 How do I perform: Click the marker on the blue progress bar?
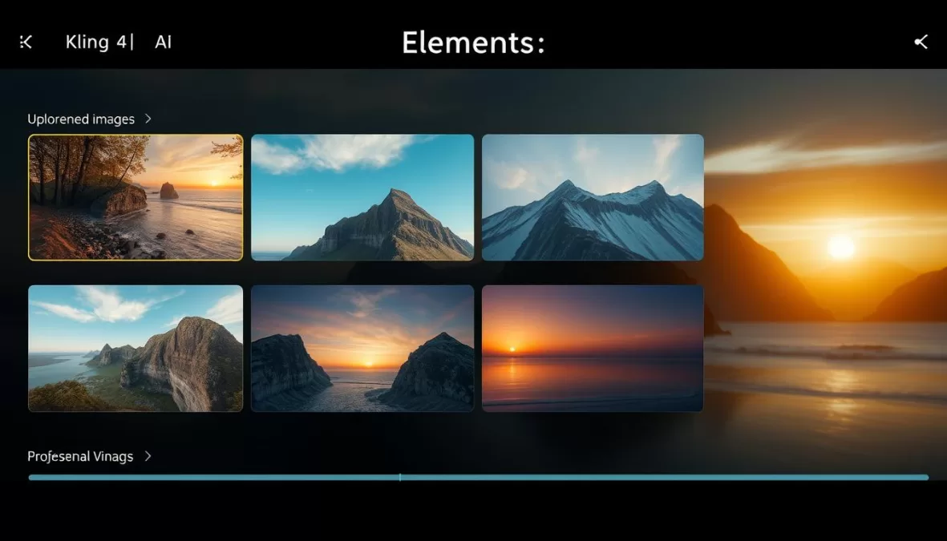pos(400,478)
